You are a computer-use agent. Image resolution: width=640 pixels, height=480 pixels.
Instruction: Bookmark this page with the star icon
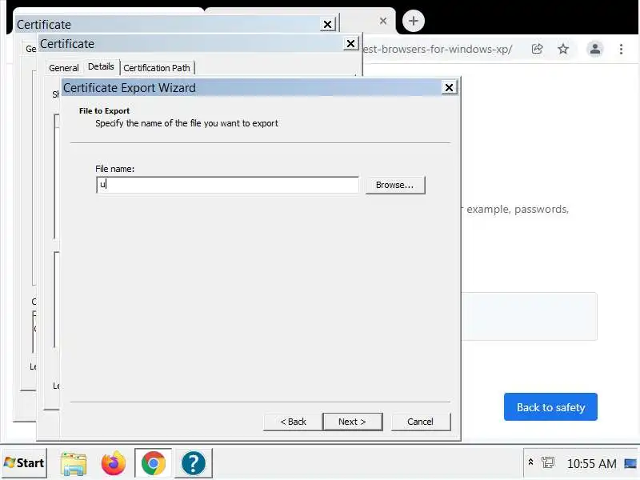coord(563,49)
